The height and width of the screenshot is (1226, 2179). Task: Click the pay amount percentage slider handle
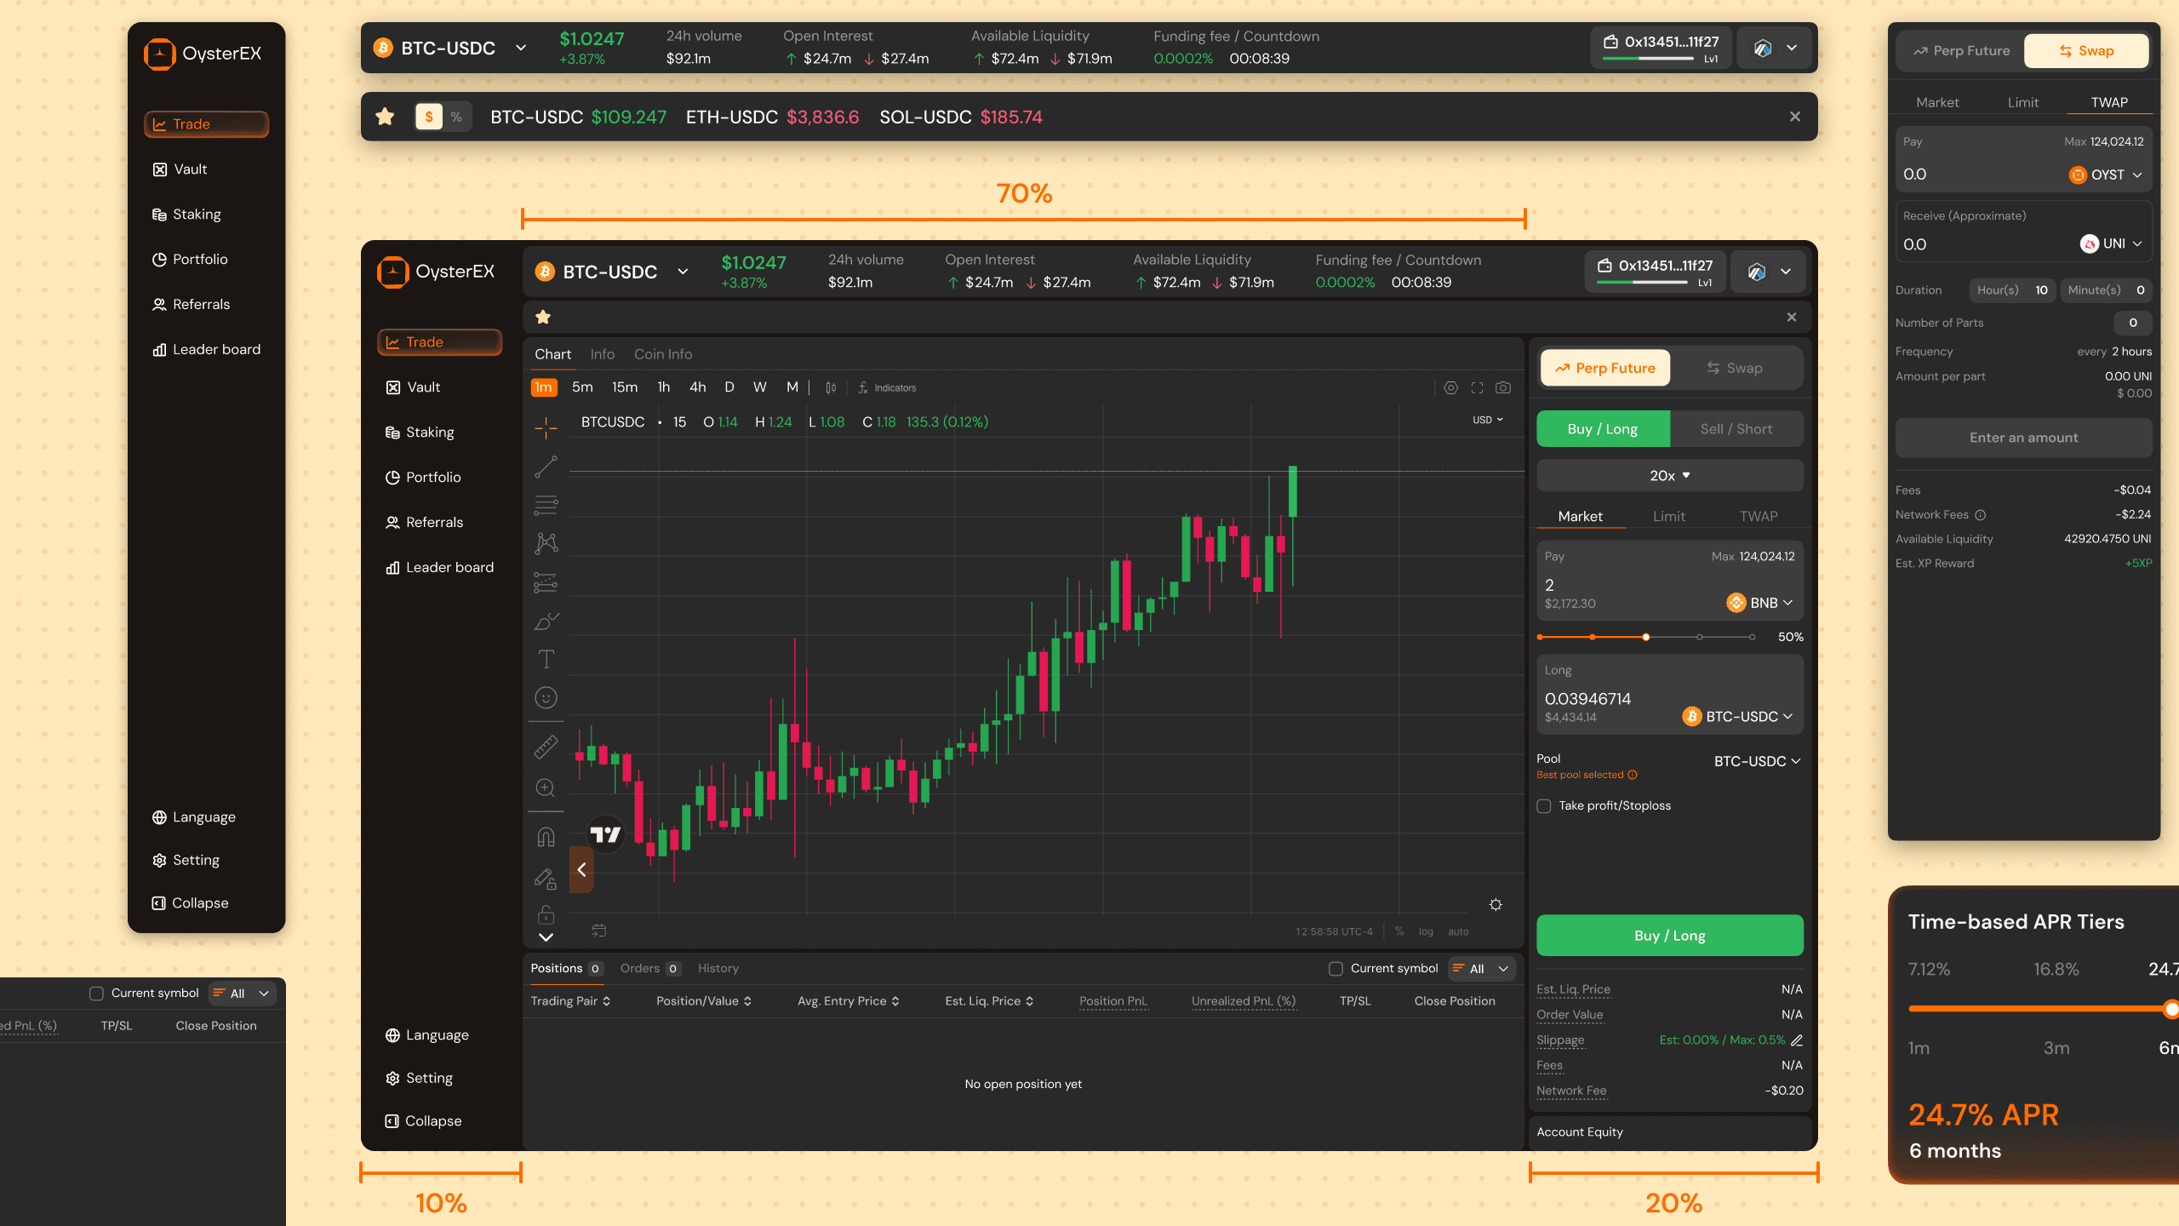coord(1646,638)
